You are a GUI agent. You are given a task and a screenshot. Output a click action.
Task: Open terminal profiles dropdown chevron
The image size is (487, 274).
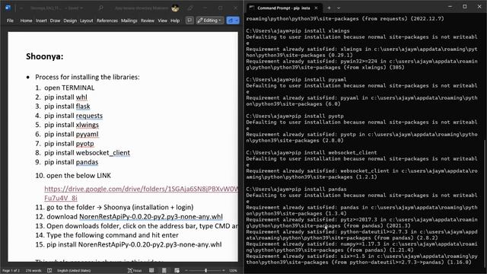coord(339,8)
